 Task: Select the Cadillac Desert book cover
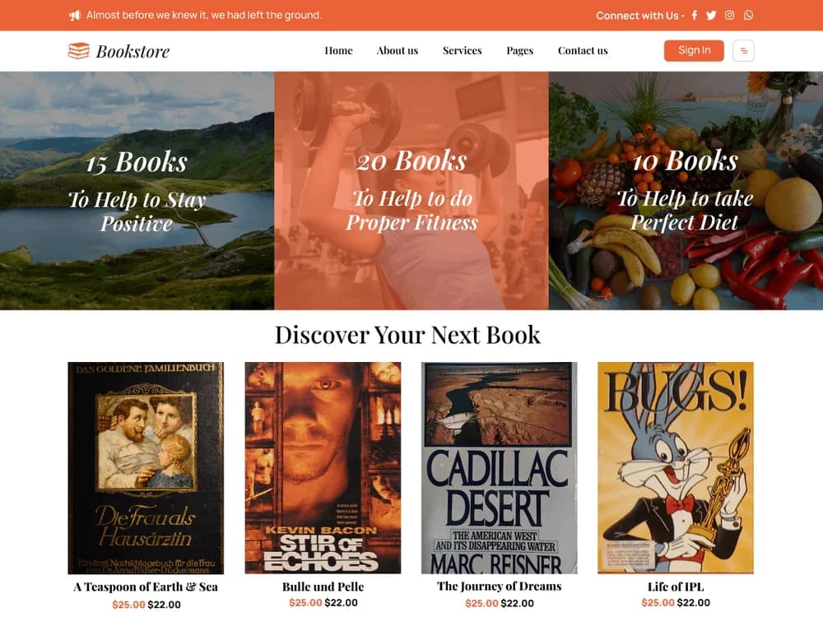500,468
